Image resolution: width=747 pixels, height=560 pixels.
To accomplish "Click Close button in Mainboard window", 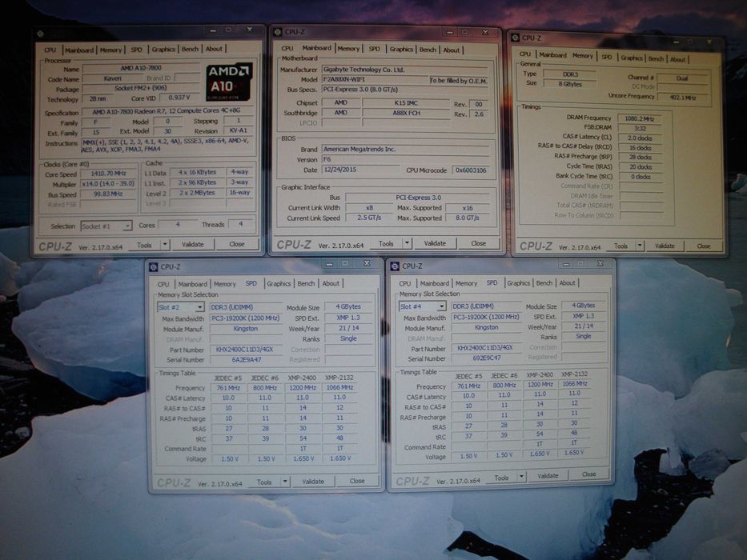I will pos(478,243).
